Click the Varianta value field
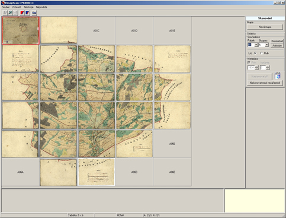The width and height of the screenshot is (286, 218). 263,68
